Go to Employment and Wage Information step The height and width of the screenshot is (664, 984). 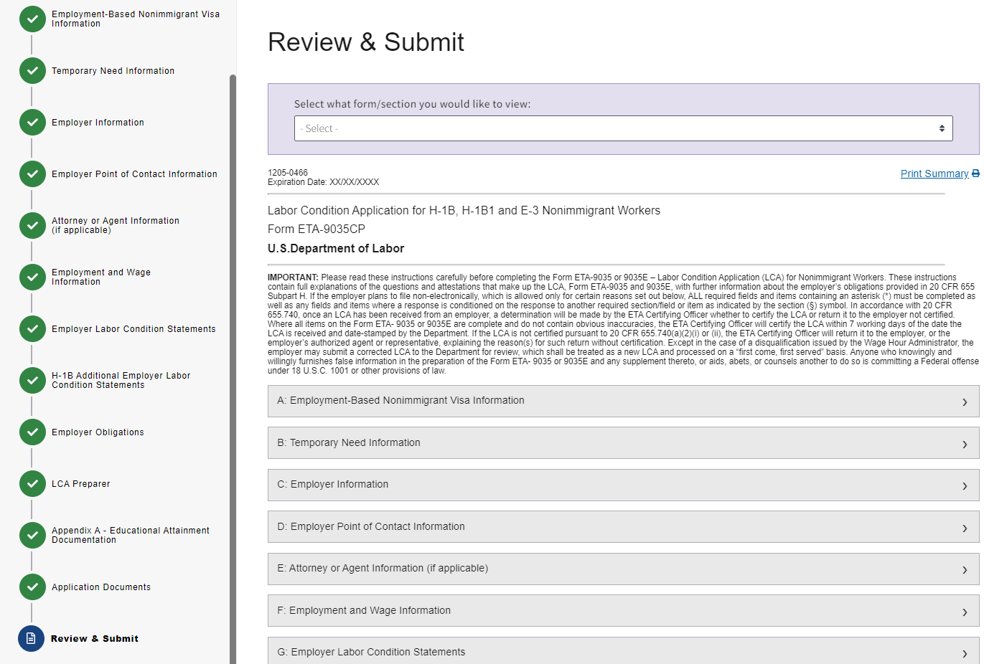[101, 277]
